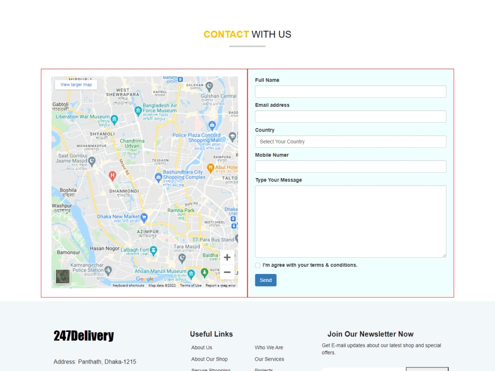Click the Saat Gombuj Jaame Masjid pin
This screenshot has height=371, width=495.
92,162
